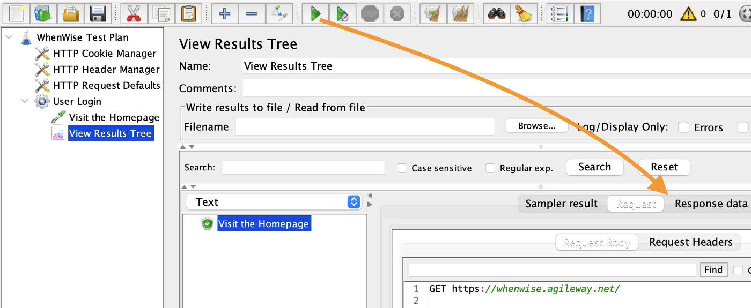Click the Browse... button

537,126
